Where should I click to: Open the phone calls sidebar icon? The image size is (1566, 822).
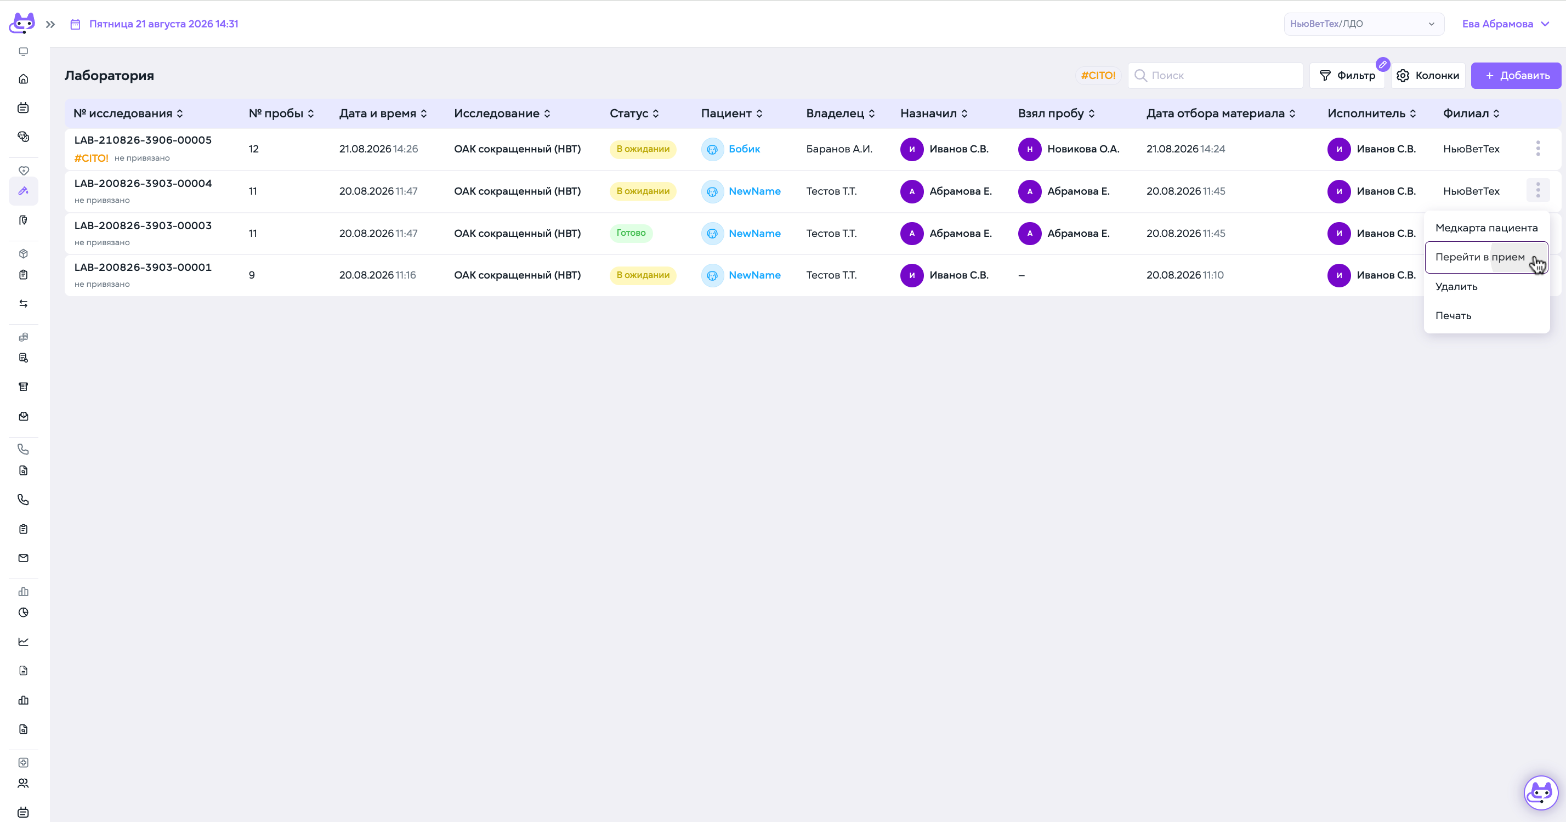[x=23, y=499]
